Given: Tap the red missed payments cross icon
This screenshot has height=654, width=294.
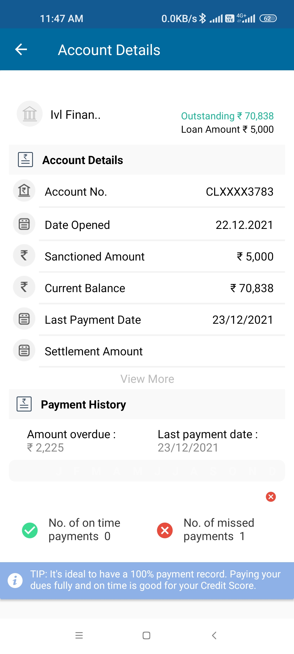Looking at the screenshot, I should click(x=165, y=530).
